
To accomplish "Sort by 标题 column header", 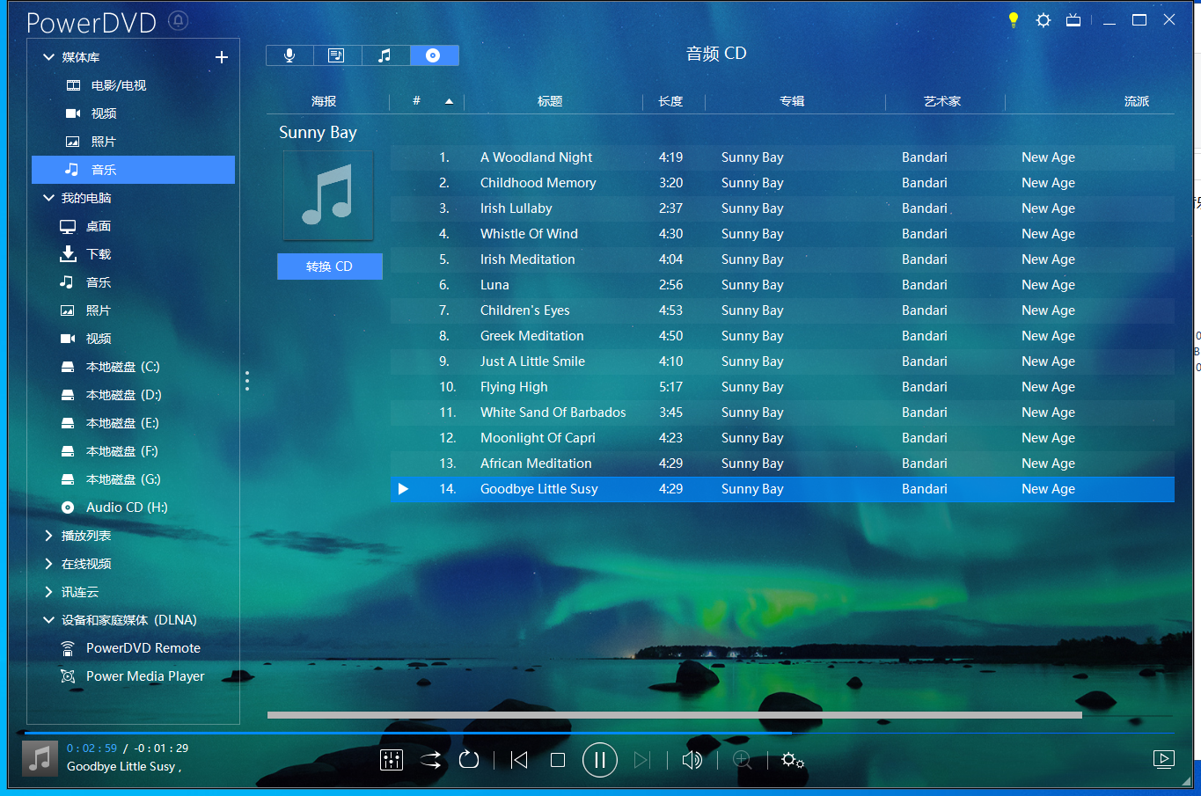I will (x=550, y=101).
